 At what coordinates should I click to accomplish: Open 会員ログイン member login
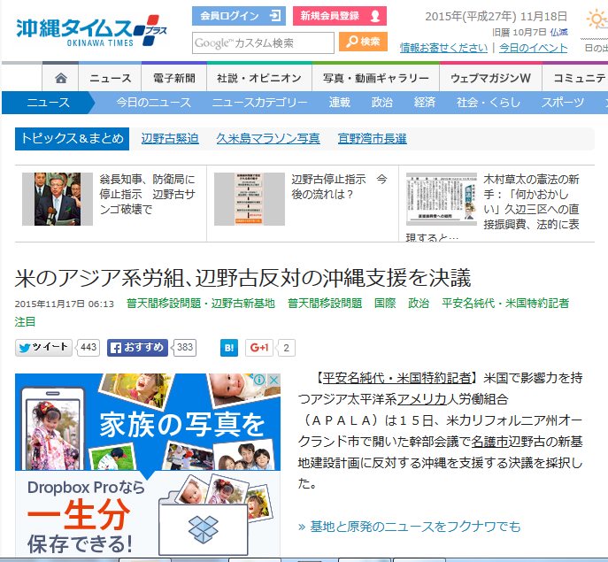coord(238,16)
